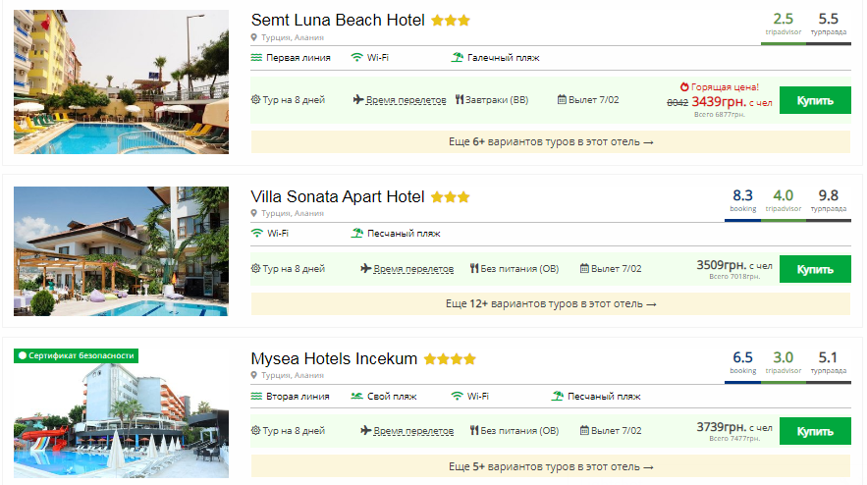Open the Mysea Hotels Incekum title link

click(x=334, y=358)
